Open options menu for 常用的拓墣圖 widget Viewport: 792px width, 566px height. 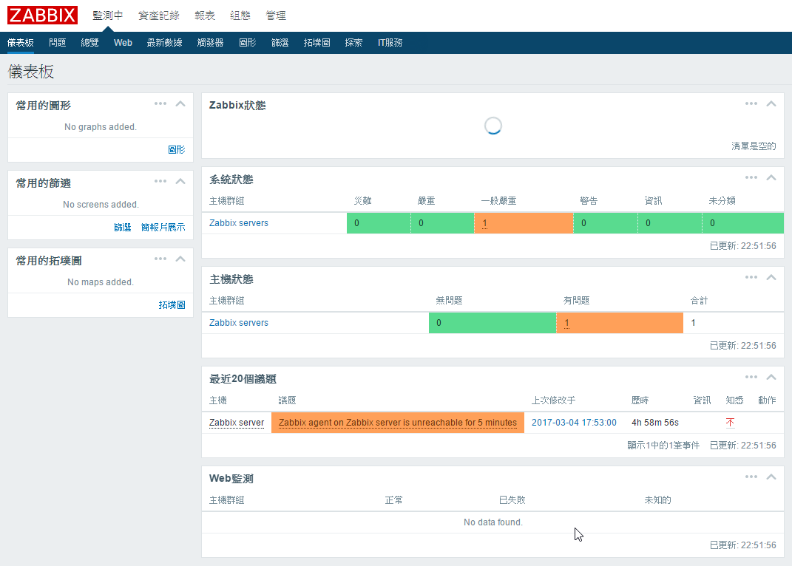click(160, 259)
